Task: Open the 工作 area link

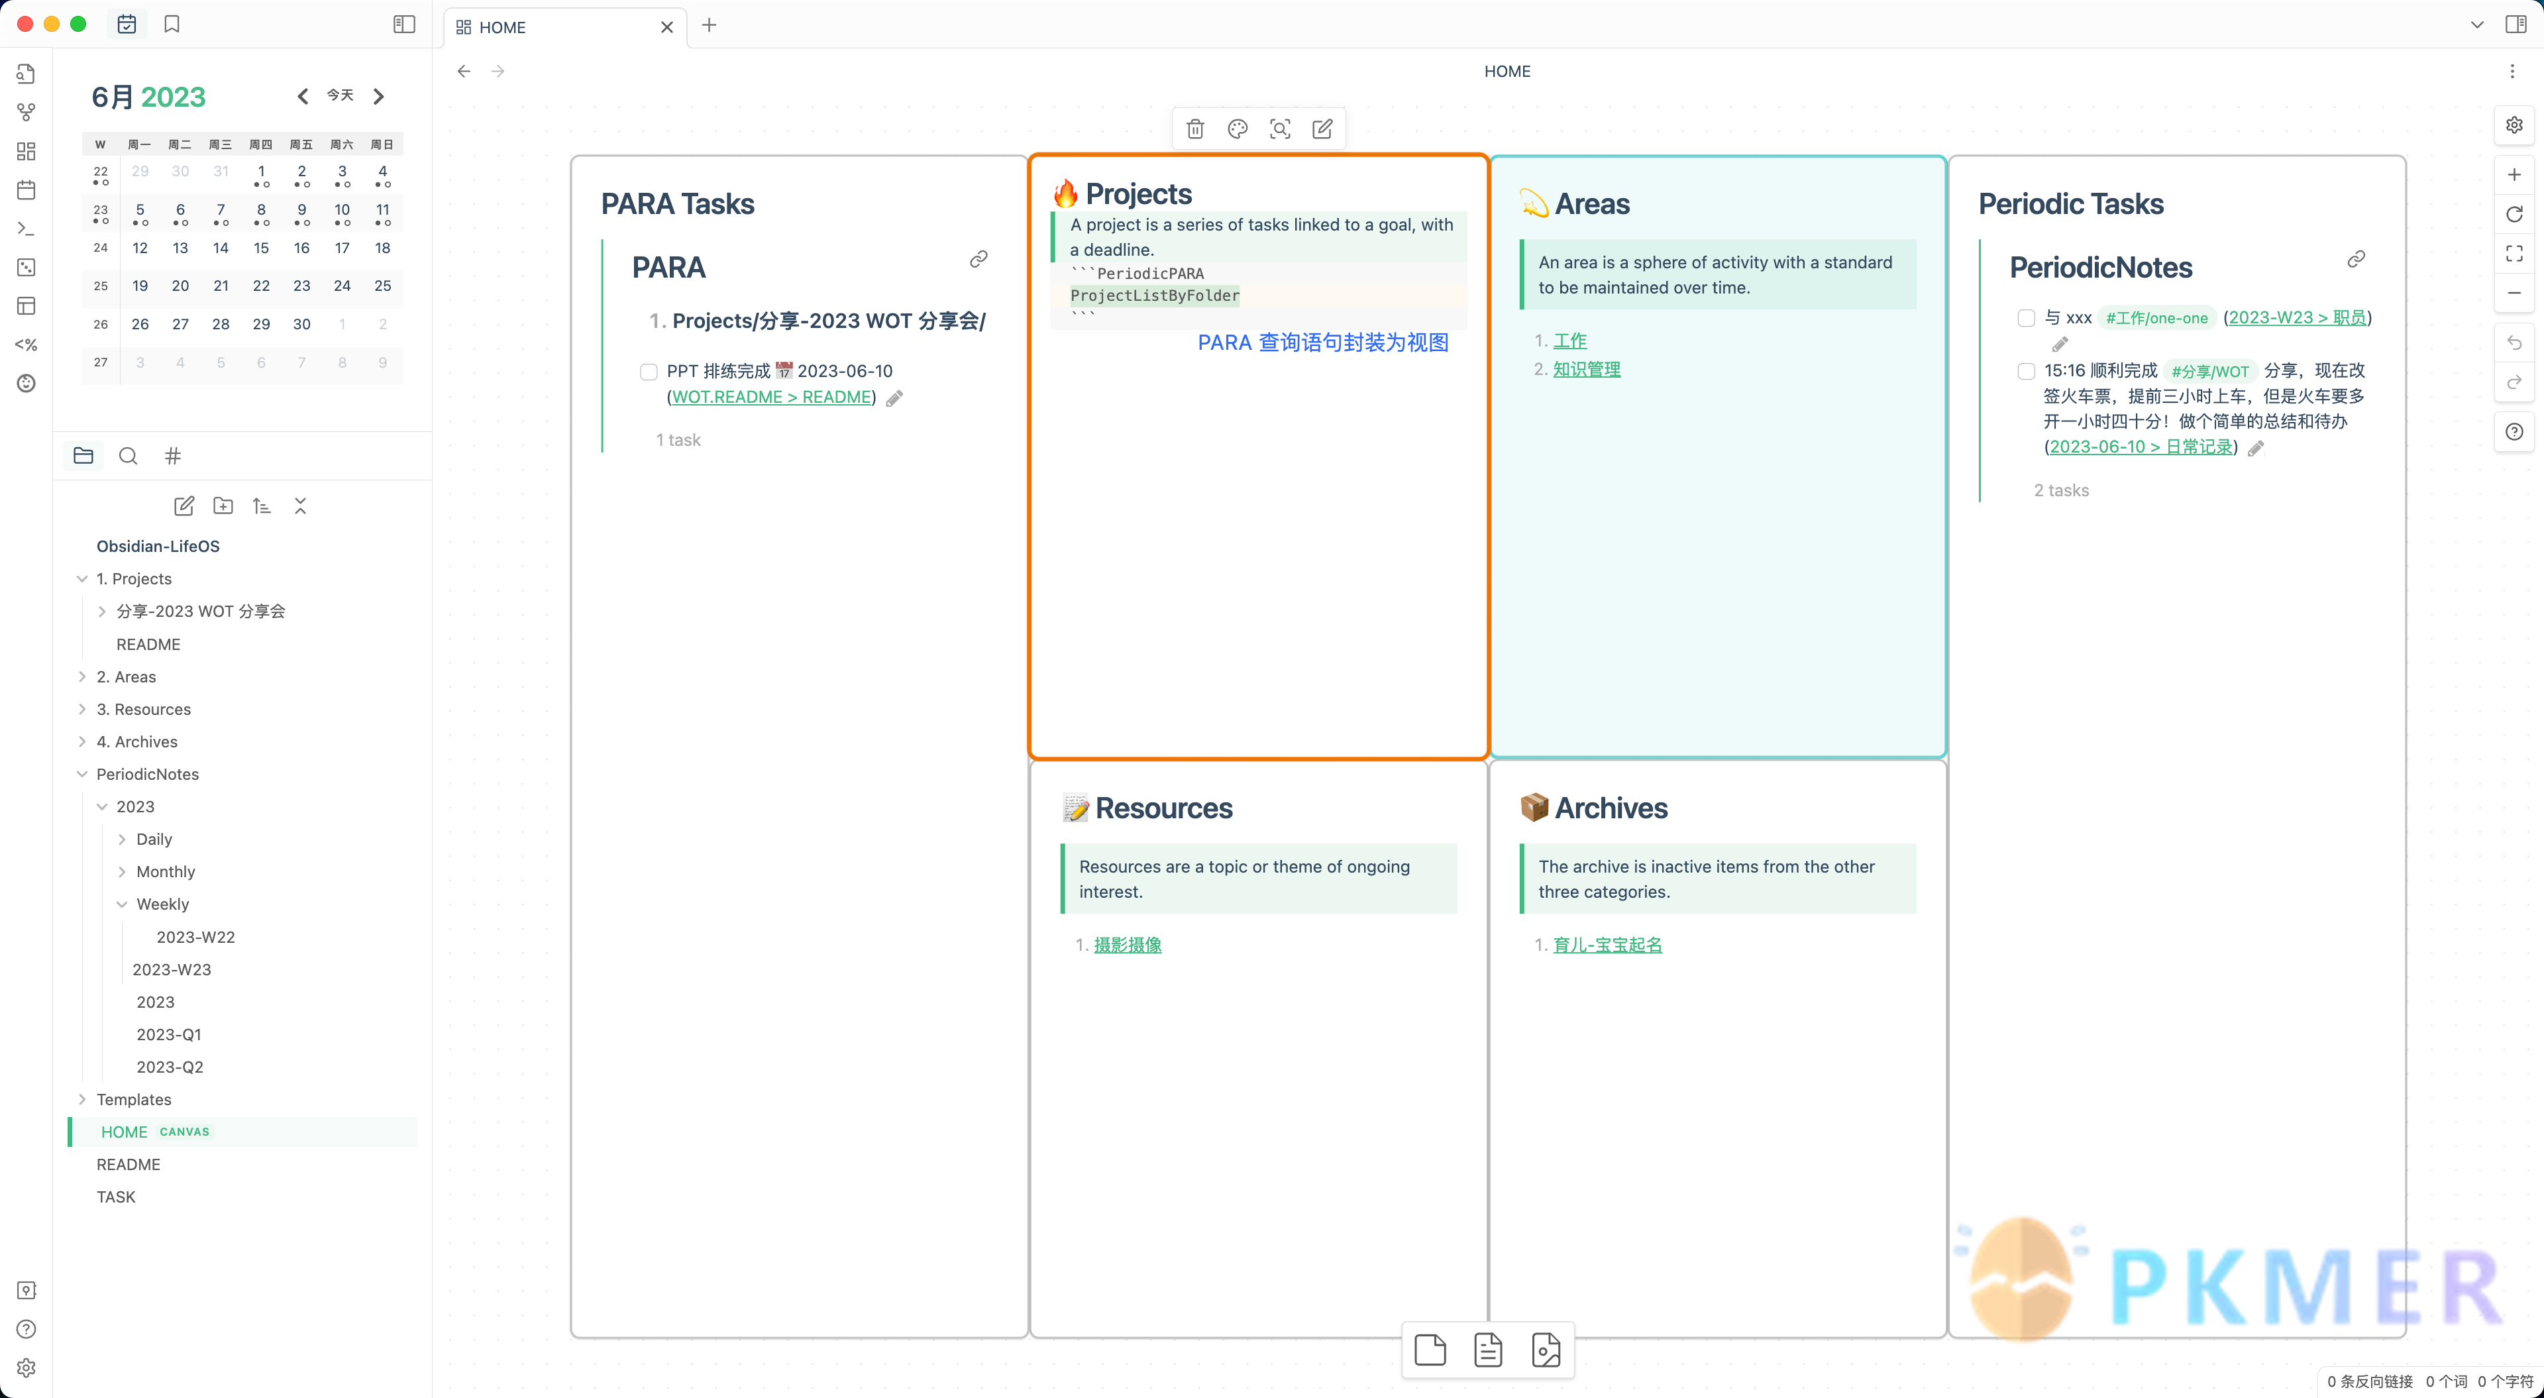Action: [x=1569, y=341]
